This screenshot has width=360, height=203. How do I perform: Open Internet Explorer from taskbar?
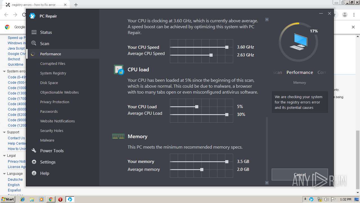click(x=23, y=199)
